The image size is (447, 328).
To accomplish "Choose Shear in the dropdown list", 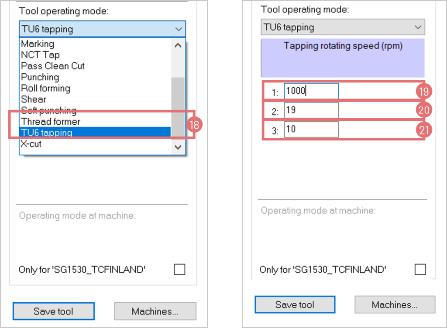I will tap(34, 99).
